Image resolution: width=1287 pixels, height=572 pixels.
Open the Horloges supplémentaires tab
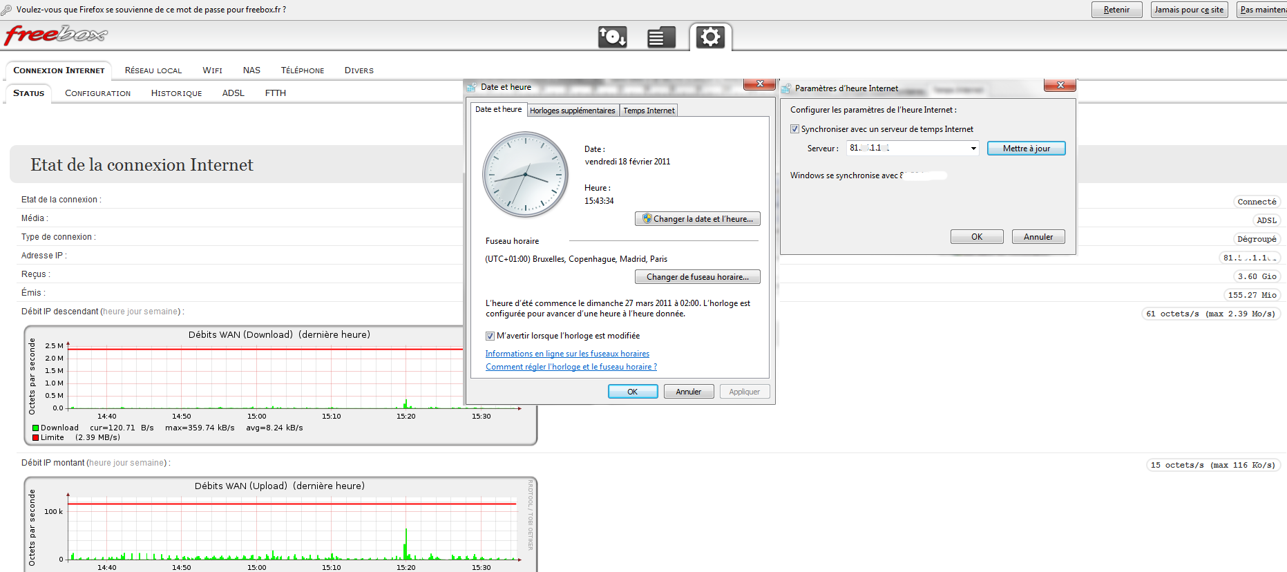[x=572, y=111]
